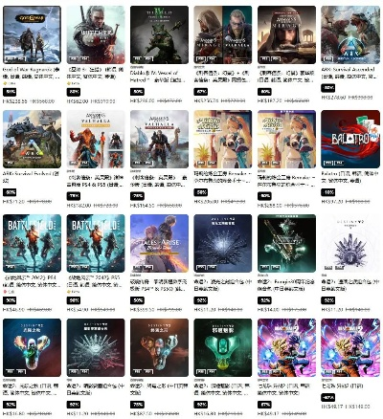The height and width of the screenshot is (419, 383).
Task: Click the discount badge under ARK Survival Evolved
Action: [10, 192]
